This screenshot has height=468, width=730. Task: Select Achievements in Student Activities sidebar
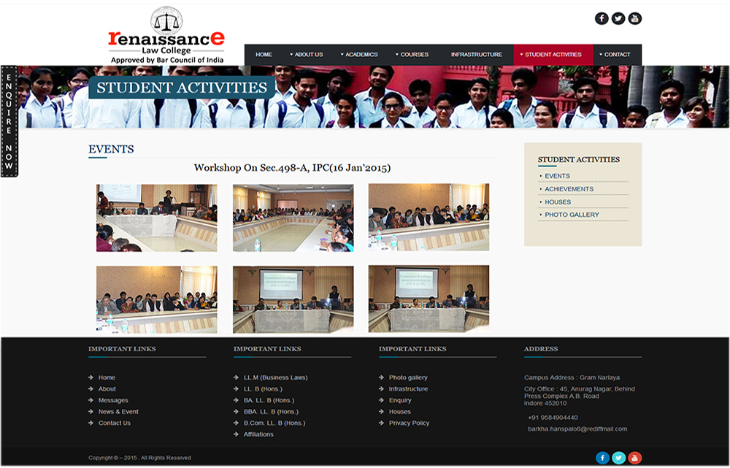click(569, 189)
